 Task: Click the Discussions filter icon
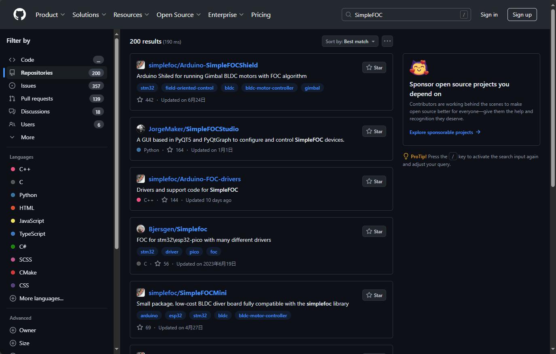(12, 111)
